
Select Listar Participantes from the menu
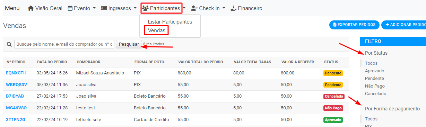170,21
